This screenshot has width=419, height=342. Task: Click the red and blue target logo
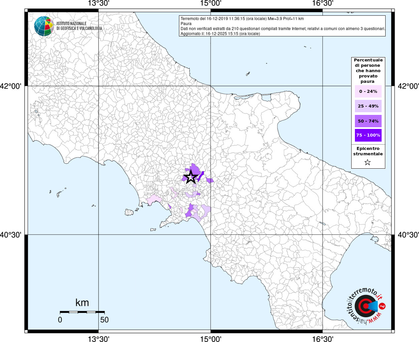(x=365, y=306)
